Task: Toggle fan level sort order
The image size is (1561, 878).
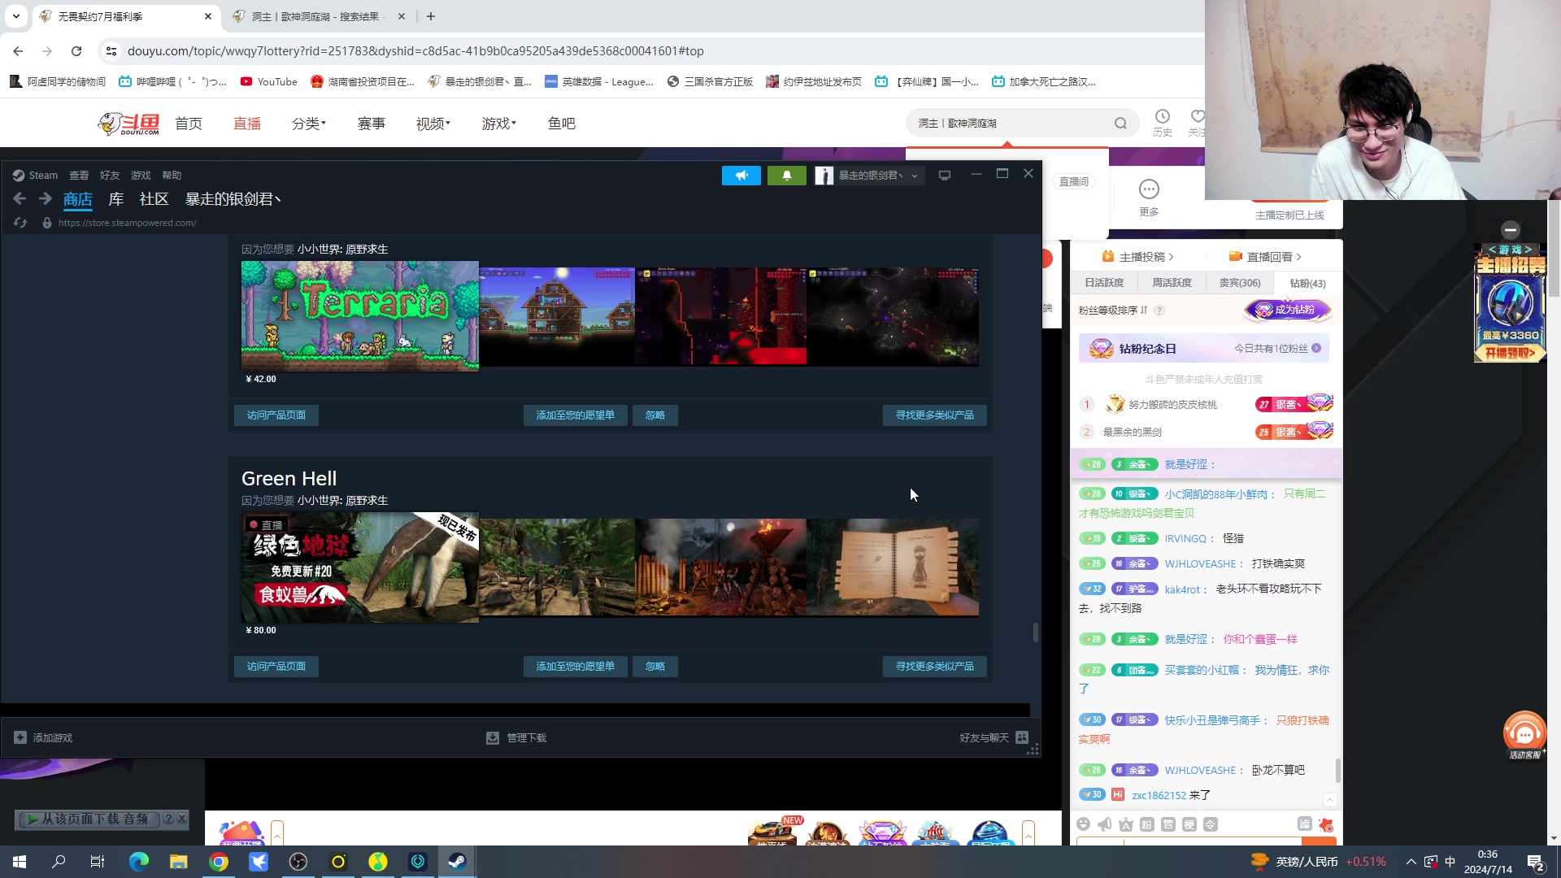Action: 1144,310
